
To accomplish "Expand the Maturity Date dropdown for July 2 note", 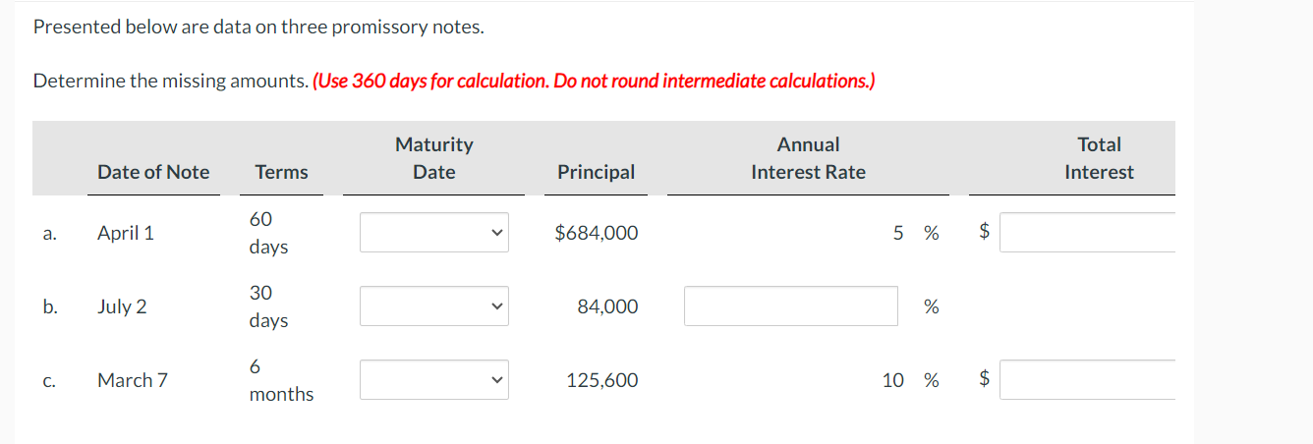I will coord(433,306).
